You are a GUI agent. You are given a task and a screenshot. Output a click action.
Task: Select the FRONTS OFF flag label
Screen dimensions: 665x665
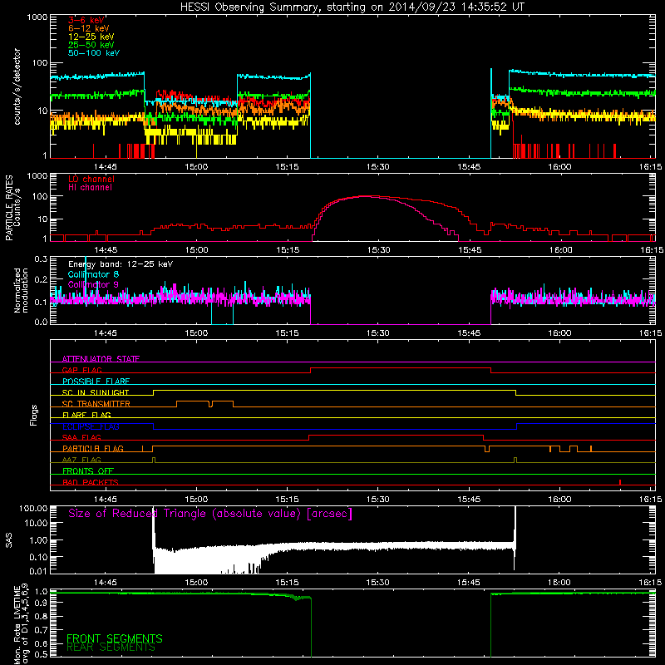(x=88, y=471)
